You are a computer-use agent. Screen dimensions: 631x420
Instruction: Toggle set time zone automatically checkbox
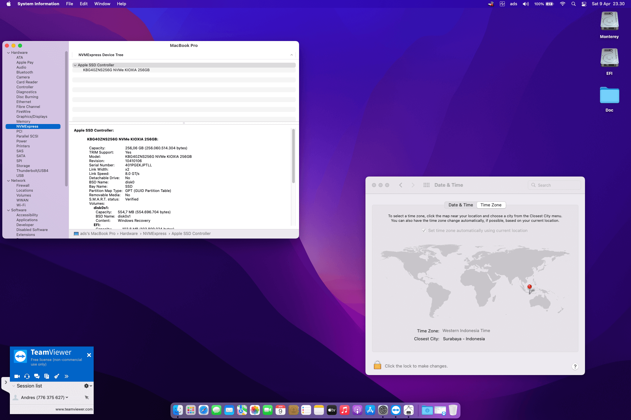tap(424, 231)
